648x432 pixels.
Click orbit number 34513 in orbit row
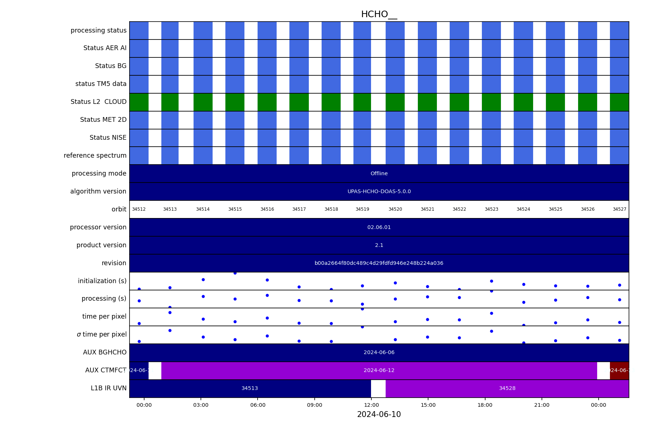pos(170,210)
